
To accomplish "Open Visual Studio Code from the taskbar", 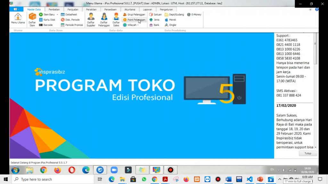I will 250,179.
